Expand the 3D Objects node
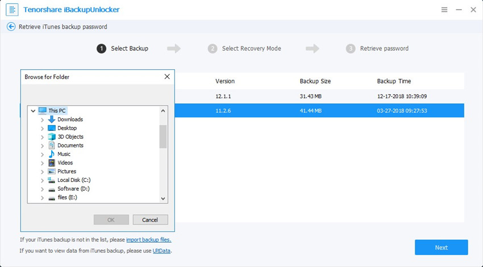The height and width of the screenshot is (267, 483). [x=42, y=137]
